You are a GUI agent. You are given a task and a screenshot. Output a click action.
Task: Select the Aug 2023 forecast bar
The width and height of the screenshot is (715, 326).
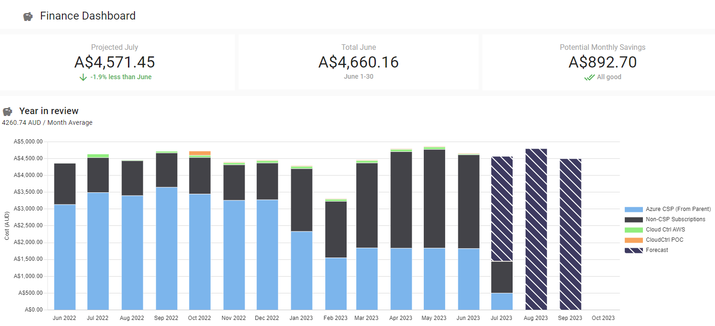click(x=536, y=229)
